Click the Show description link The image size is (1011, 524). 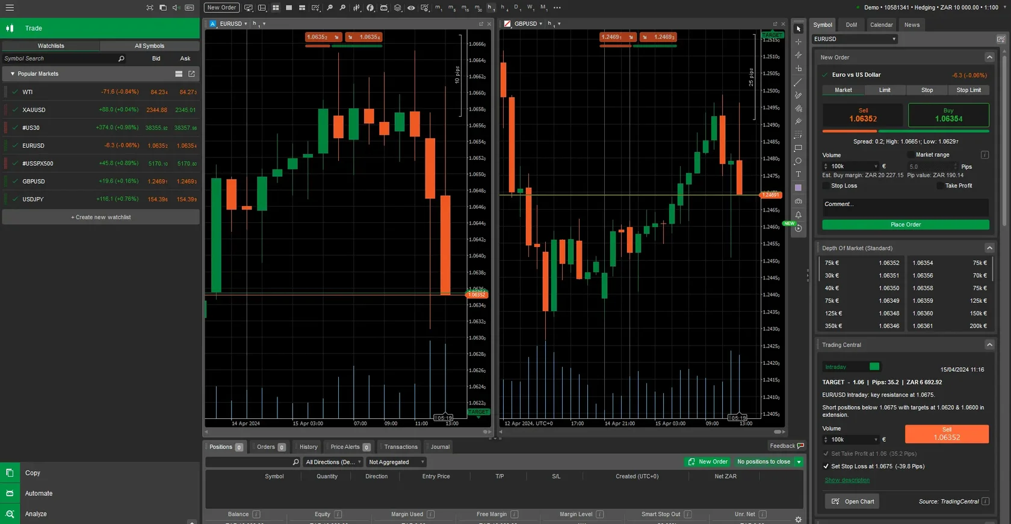[x=847, y=480]
